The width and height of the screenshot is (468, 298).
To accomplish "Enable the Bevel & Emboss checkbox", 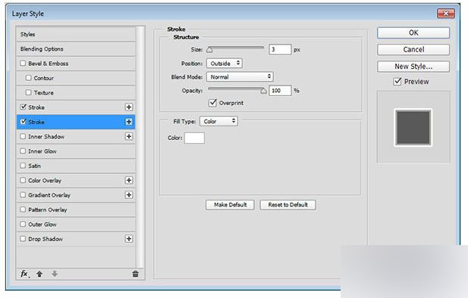I will click(x=23, y=64).
